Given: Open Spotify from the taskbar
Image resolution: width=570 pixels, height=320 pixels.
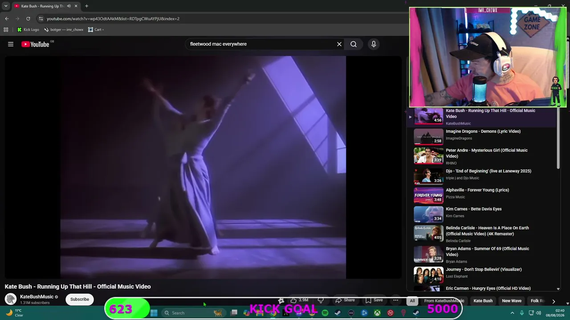Looking at the screenshot, I should click(x=325, y=313).
